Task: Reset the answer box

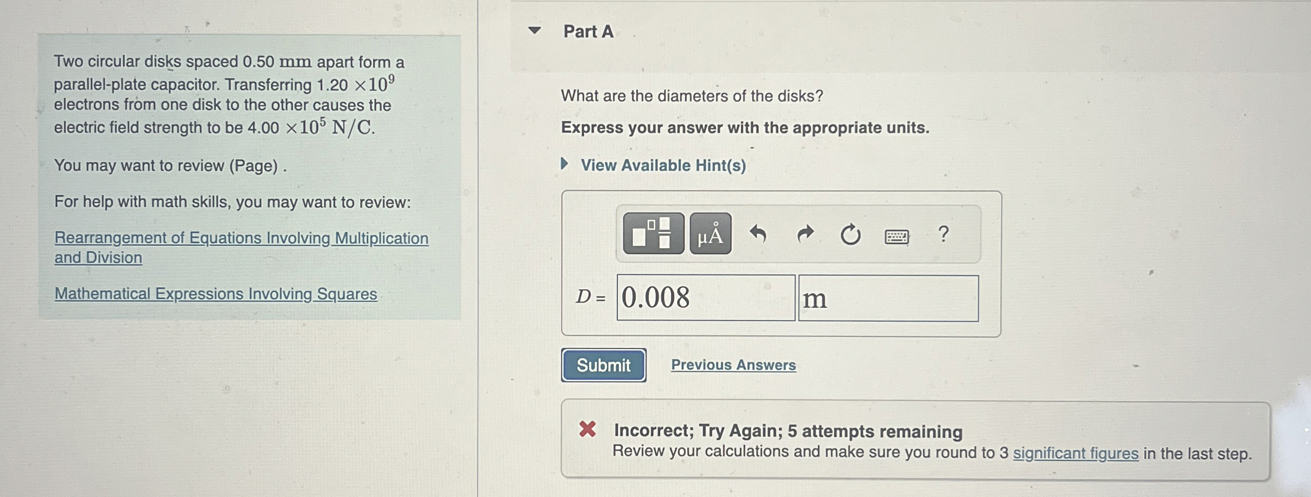Action: pyautogui.click(x=851, y=234)
